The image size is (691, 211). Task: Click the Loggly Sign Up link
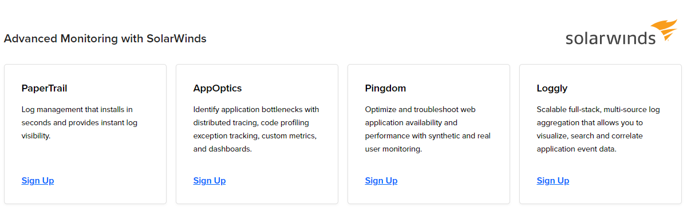553,181
